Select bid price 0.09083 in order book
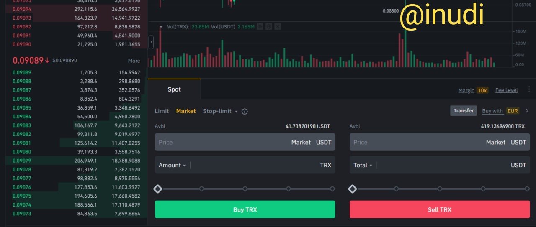Screen dimensions: 536x227 22,125
